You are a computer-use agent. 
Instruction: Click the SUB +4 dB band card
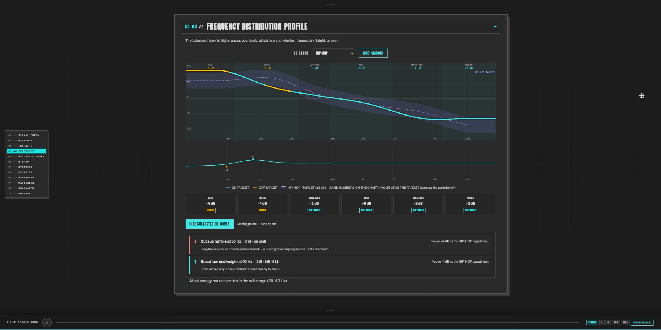[x=211, y=205]
